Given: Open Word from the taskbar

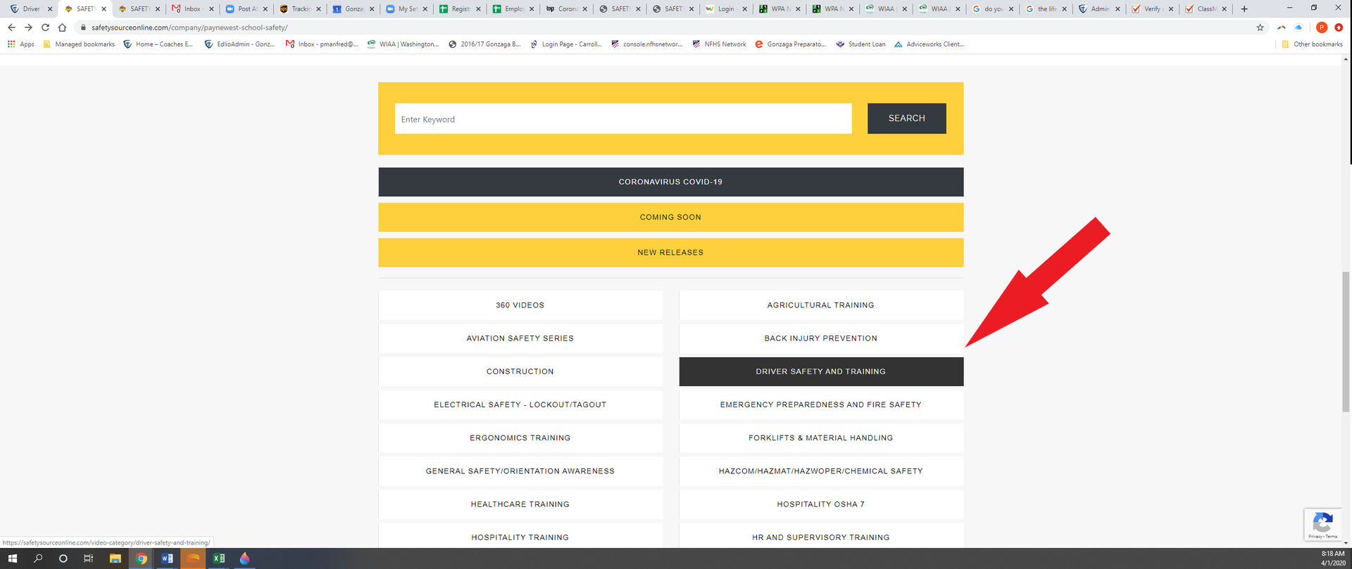Looking at the screenshot, I should pos(167,558).
